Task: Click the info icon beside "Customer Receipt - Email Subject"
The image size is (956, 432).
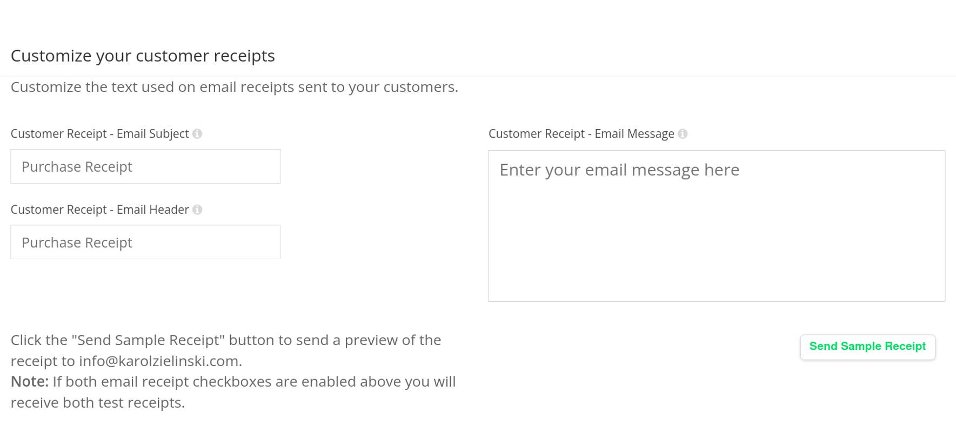Action: click(x=198, y=133)
